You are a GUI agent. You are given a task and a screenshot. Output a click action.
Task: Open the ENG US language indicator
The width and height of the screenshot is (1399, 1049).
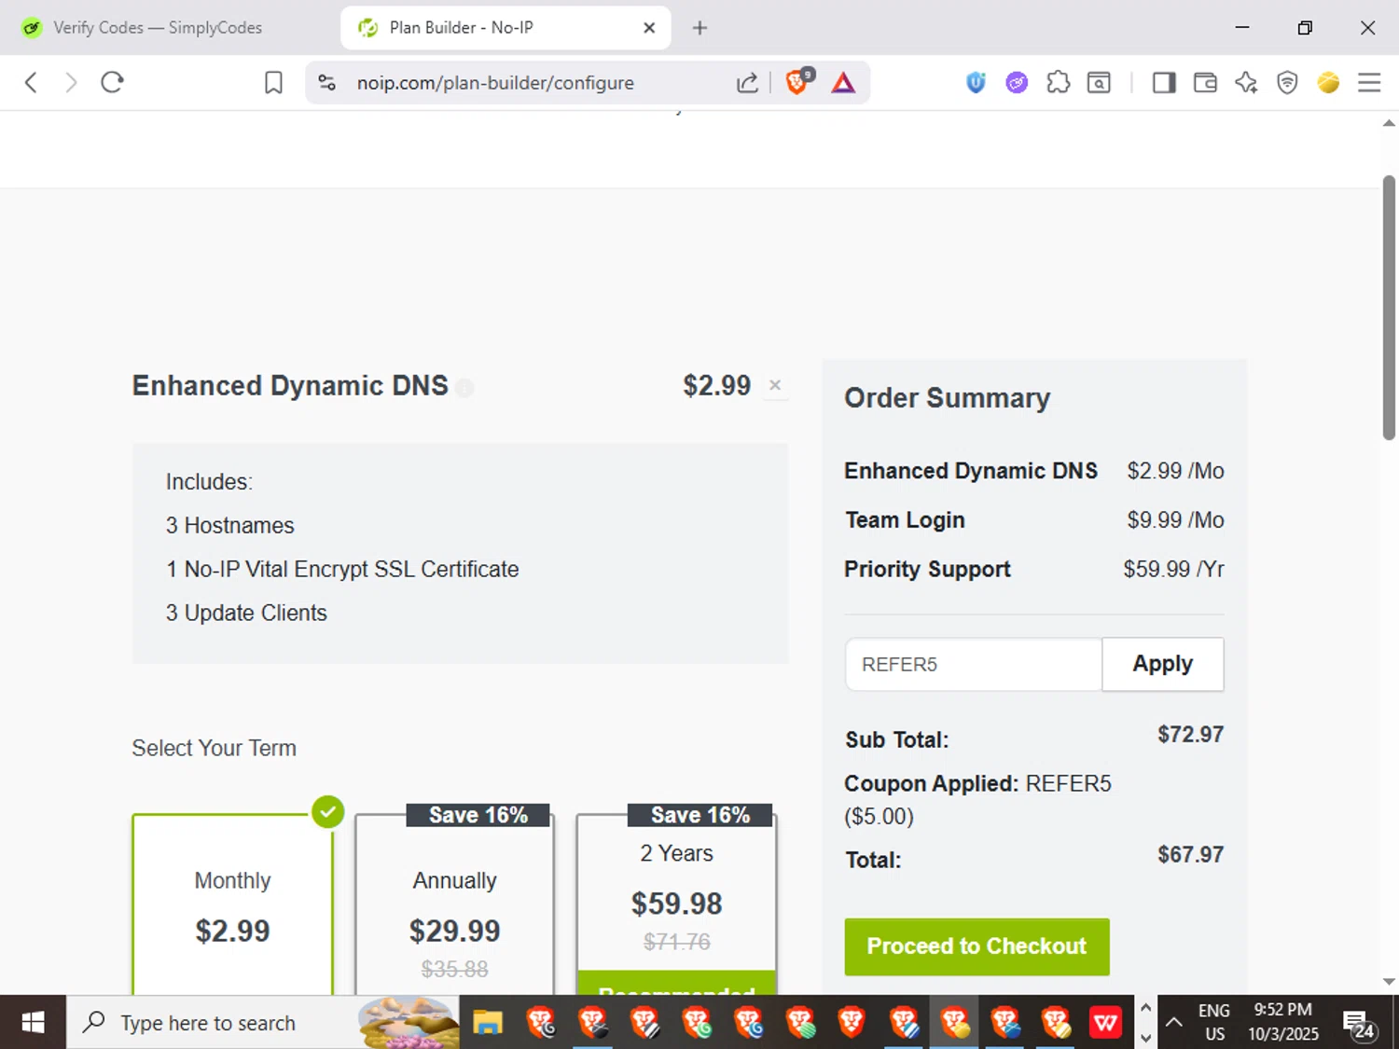[x=1214, y=1023]
